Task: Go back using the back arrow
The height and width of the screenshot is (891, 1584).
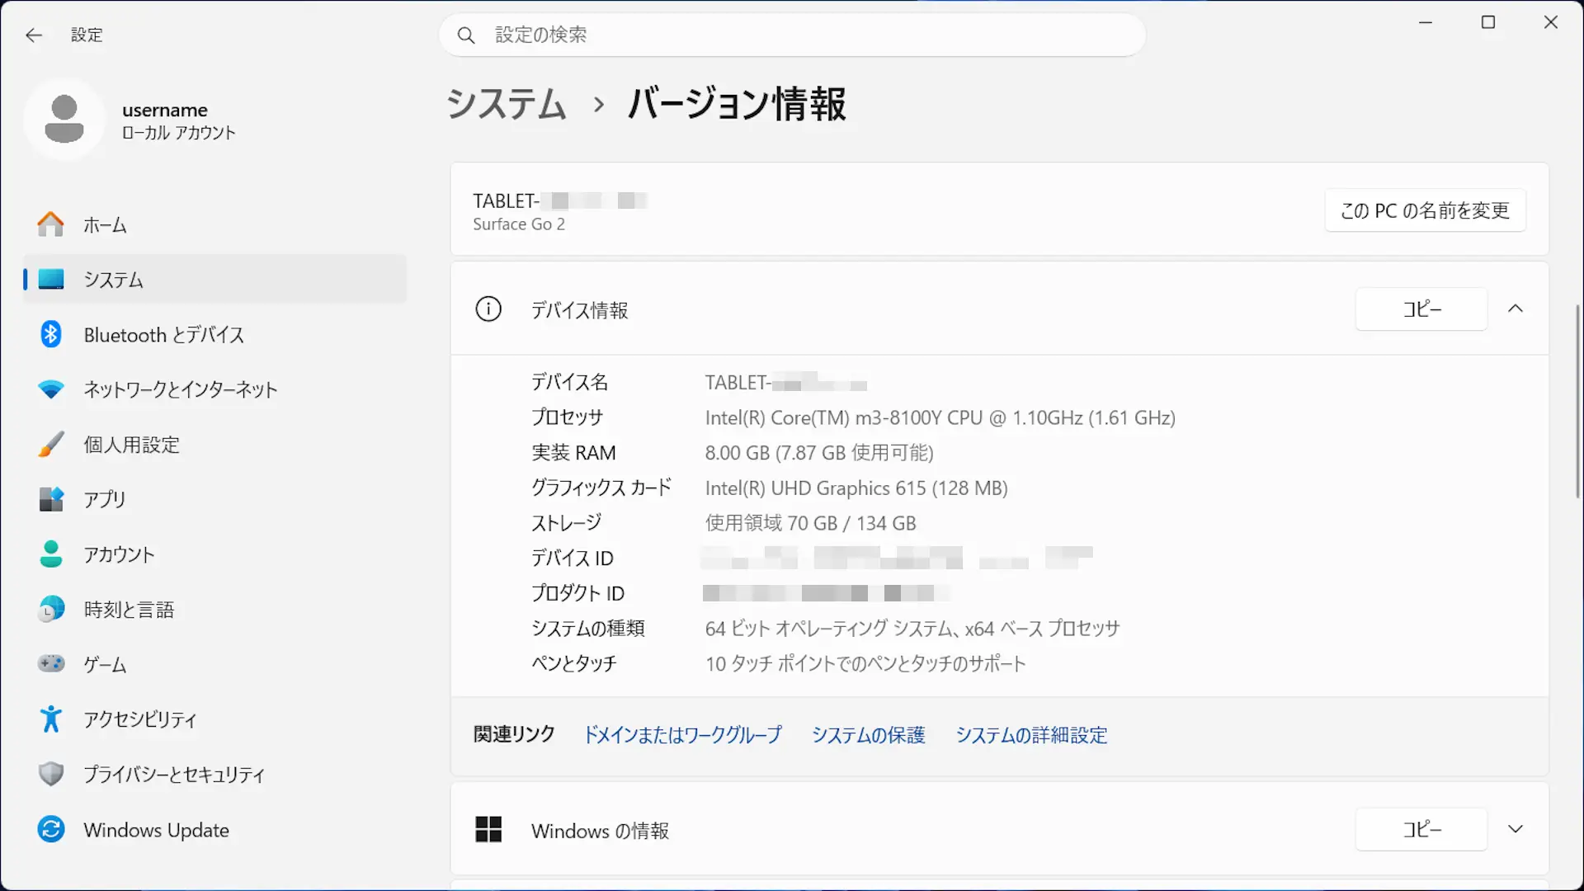Action: [34, 35]
